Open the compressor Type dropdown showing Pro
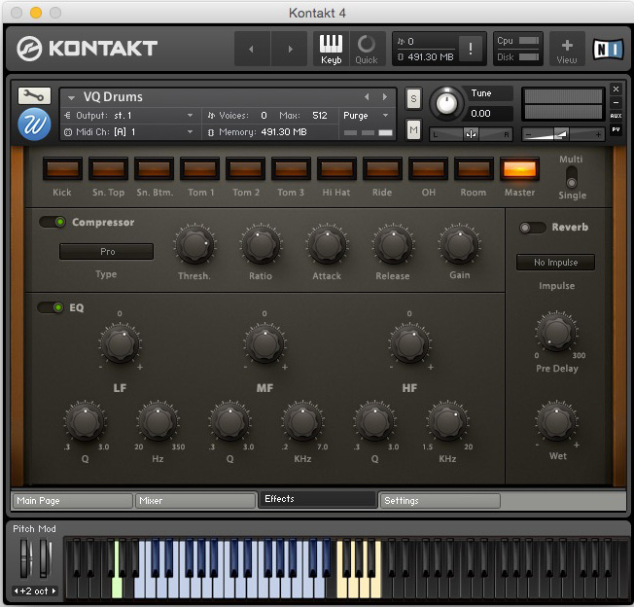The width and height of the screenshot is (634, 607). (106, 252)
